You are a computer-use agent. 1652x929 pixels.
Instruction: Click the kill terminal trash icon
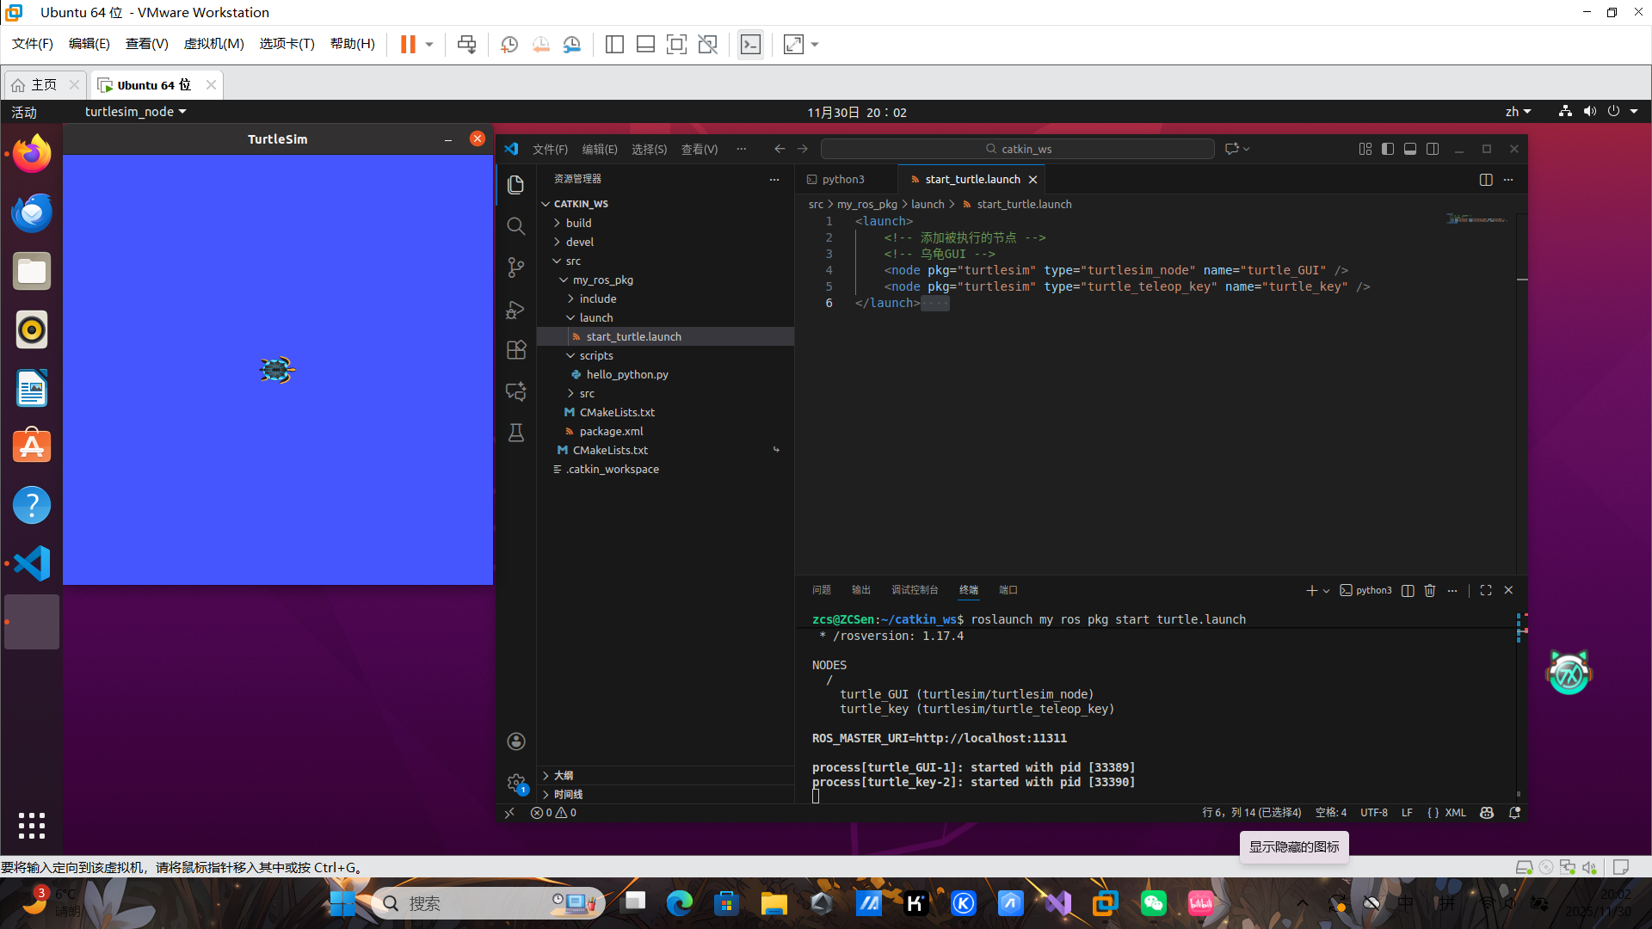[x=1430, y=590]
